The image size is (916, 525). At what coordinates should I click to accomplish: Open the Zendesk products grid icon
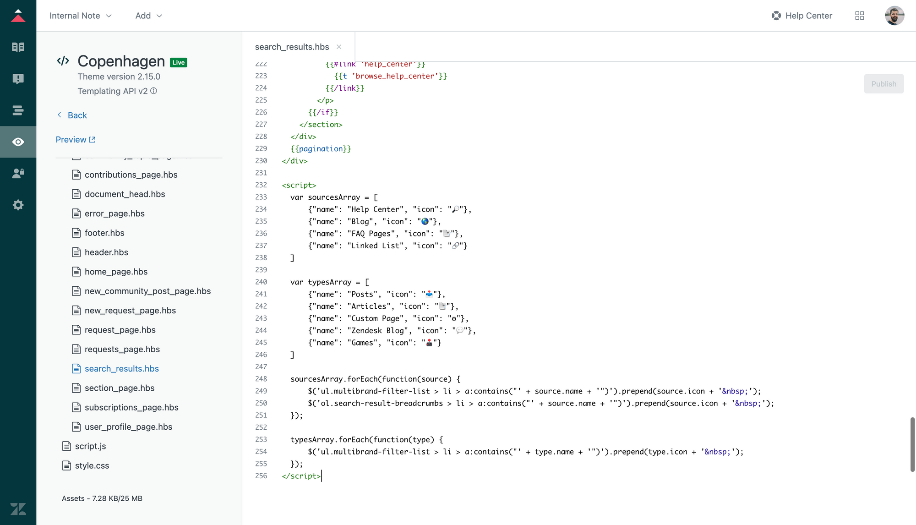coord(859,16)
